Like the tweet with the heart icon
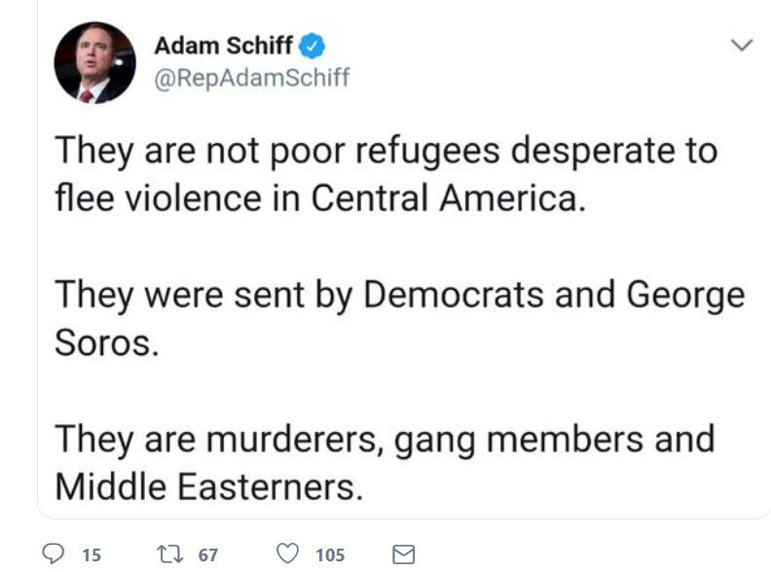 287,554
